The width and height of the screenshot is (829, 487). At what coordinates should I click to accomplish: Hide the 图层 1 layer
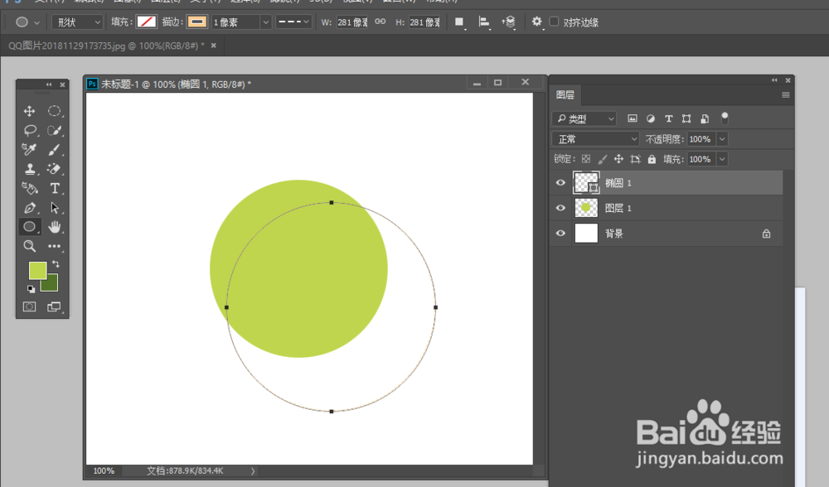tap(560, 208)
